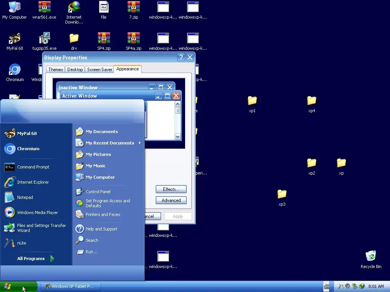
Task: Open the Recycle Bin
Action: tap(371, 259)
